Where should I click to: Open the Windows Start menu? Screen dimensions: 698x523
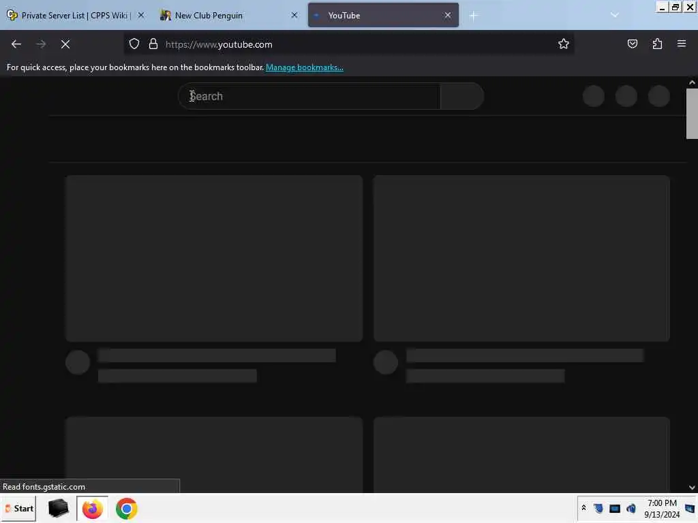click(x=18, y=508)
